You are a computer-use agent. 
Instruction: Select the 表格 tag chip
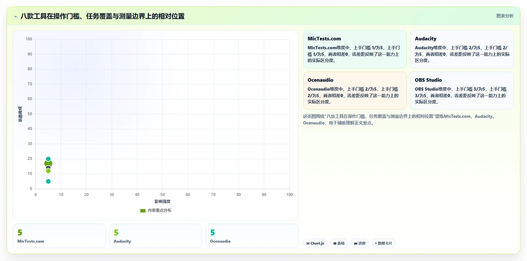coord(339,243)
